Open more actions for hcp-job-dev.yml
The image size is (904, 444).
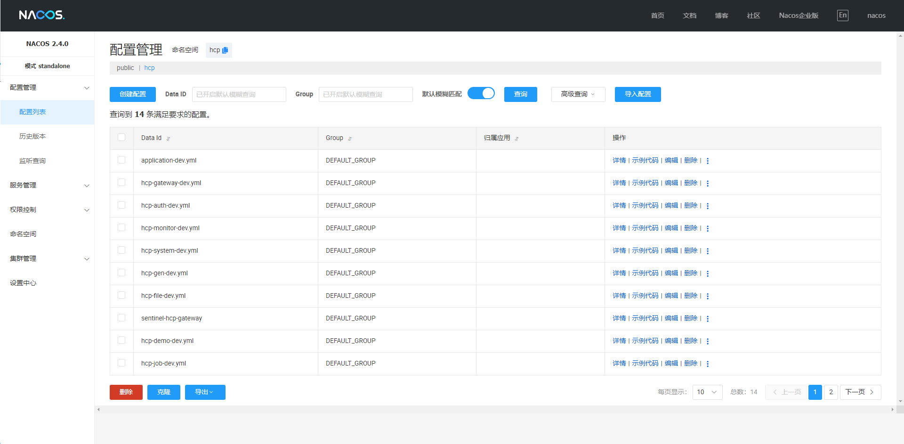pyautogui.click(x=708, y=364)
